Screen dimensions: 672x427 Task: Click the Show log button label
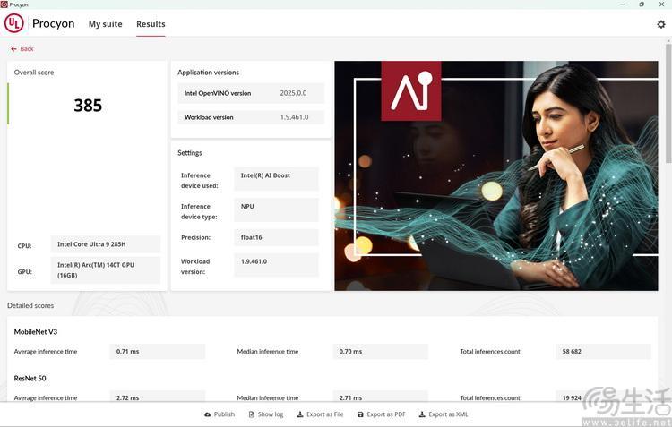[x=271, y=414]
